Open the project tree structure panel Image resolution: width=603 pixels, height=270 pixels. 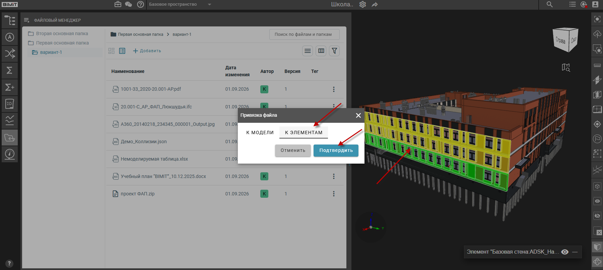click(10, 20)
